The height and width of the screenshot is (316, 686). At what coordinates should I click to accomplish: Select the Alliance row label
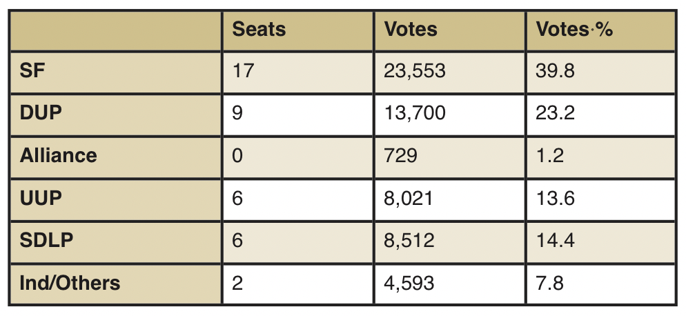(59, 155)
